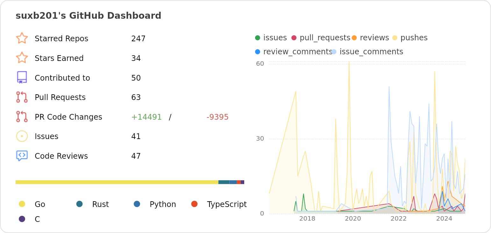Click the Go language yellow dot
This screenshot has width=491, height=233.
point(22,204)
